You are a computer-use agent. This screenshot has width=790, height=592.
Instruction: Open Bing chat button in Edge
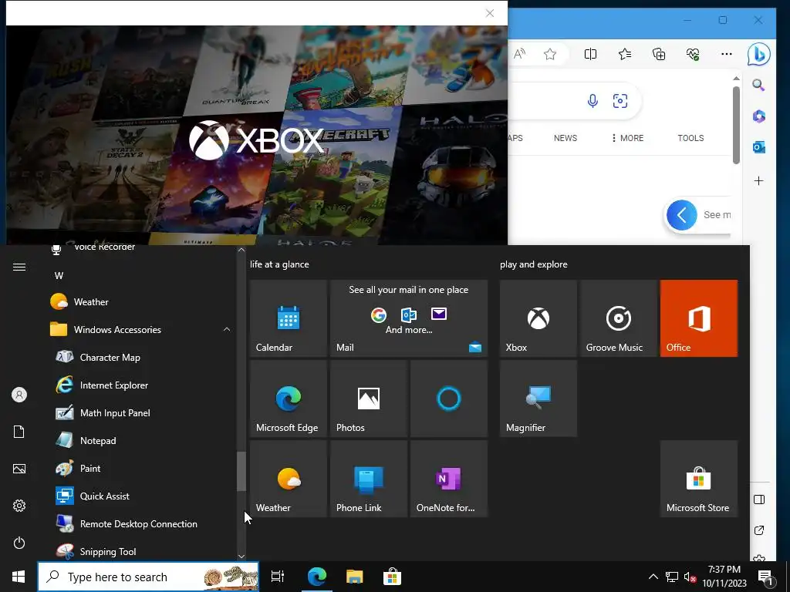point(759,55)
